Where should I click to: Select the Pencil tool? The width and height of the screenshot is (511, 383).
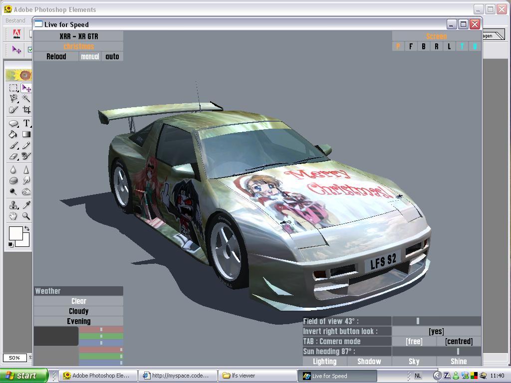26,145
